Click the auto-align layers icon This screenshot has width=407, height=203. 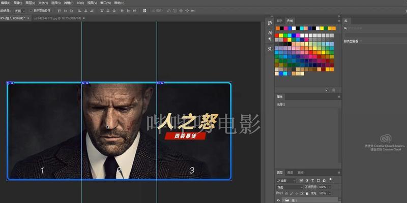(x=145, y=11)
